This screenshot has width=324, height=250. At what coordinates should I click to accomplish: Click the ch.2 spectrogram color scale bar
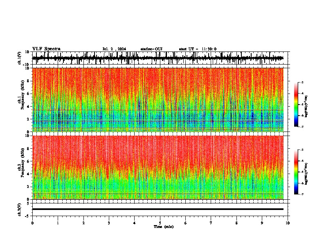[296, 172]
